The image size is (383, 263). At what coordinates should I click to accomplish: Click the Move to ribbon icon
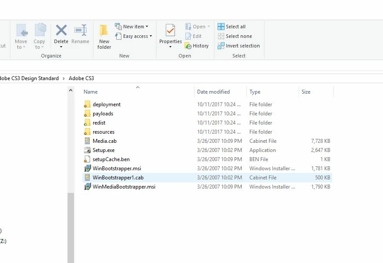point(21,30)
